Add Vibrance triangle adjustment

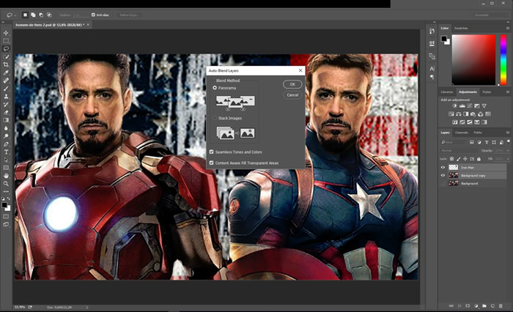coord(484,105)
